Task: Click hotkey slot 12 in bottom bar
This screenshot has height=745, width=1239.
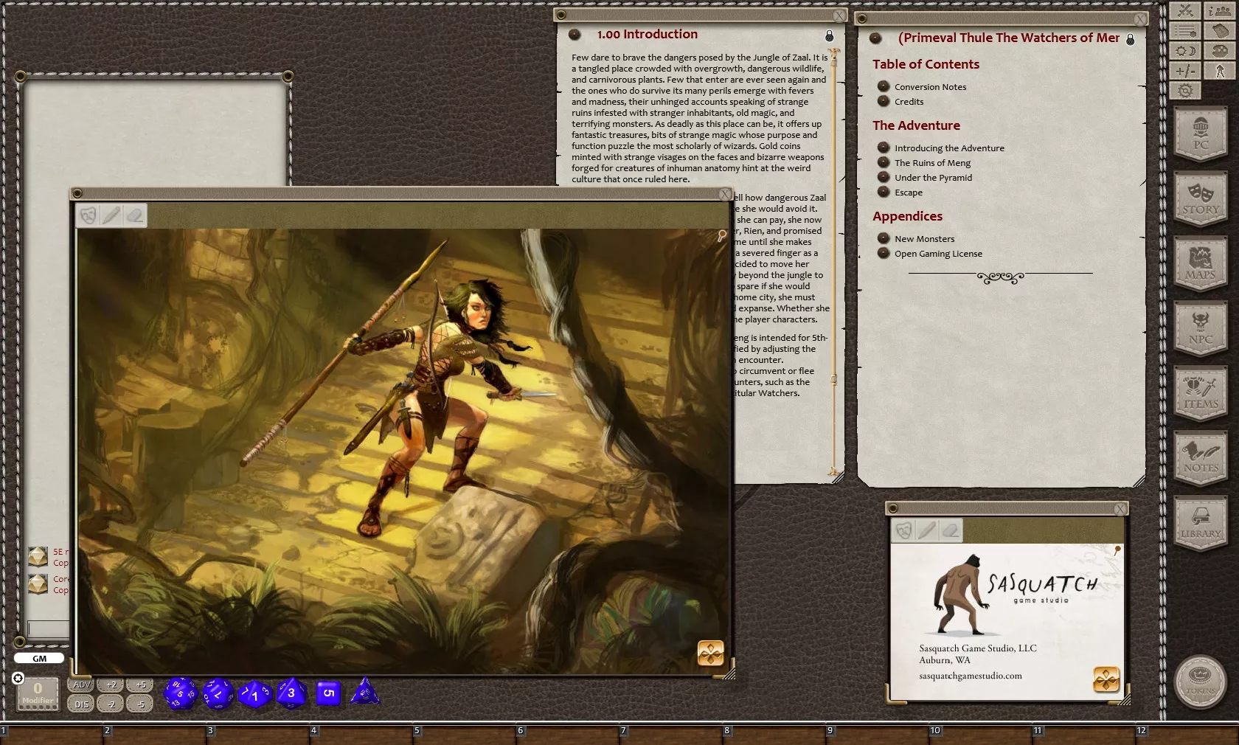Action: (1187, 735)
